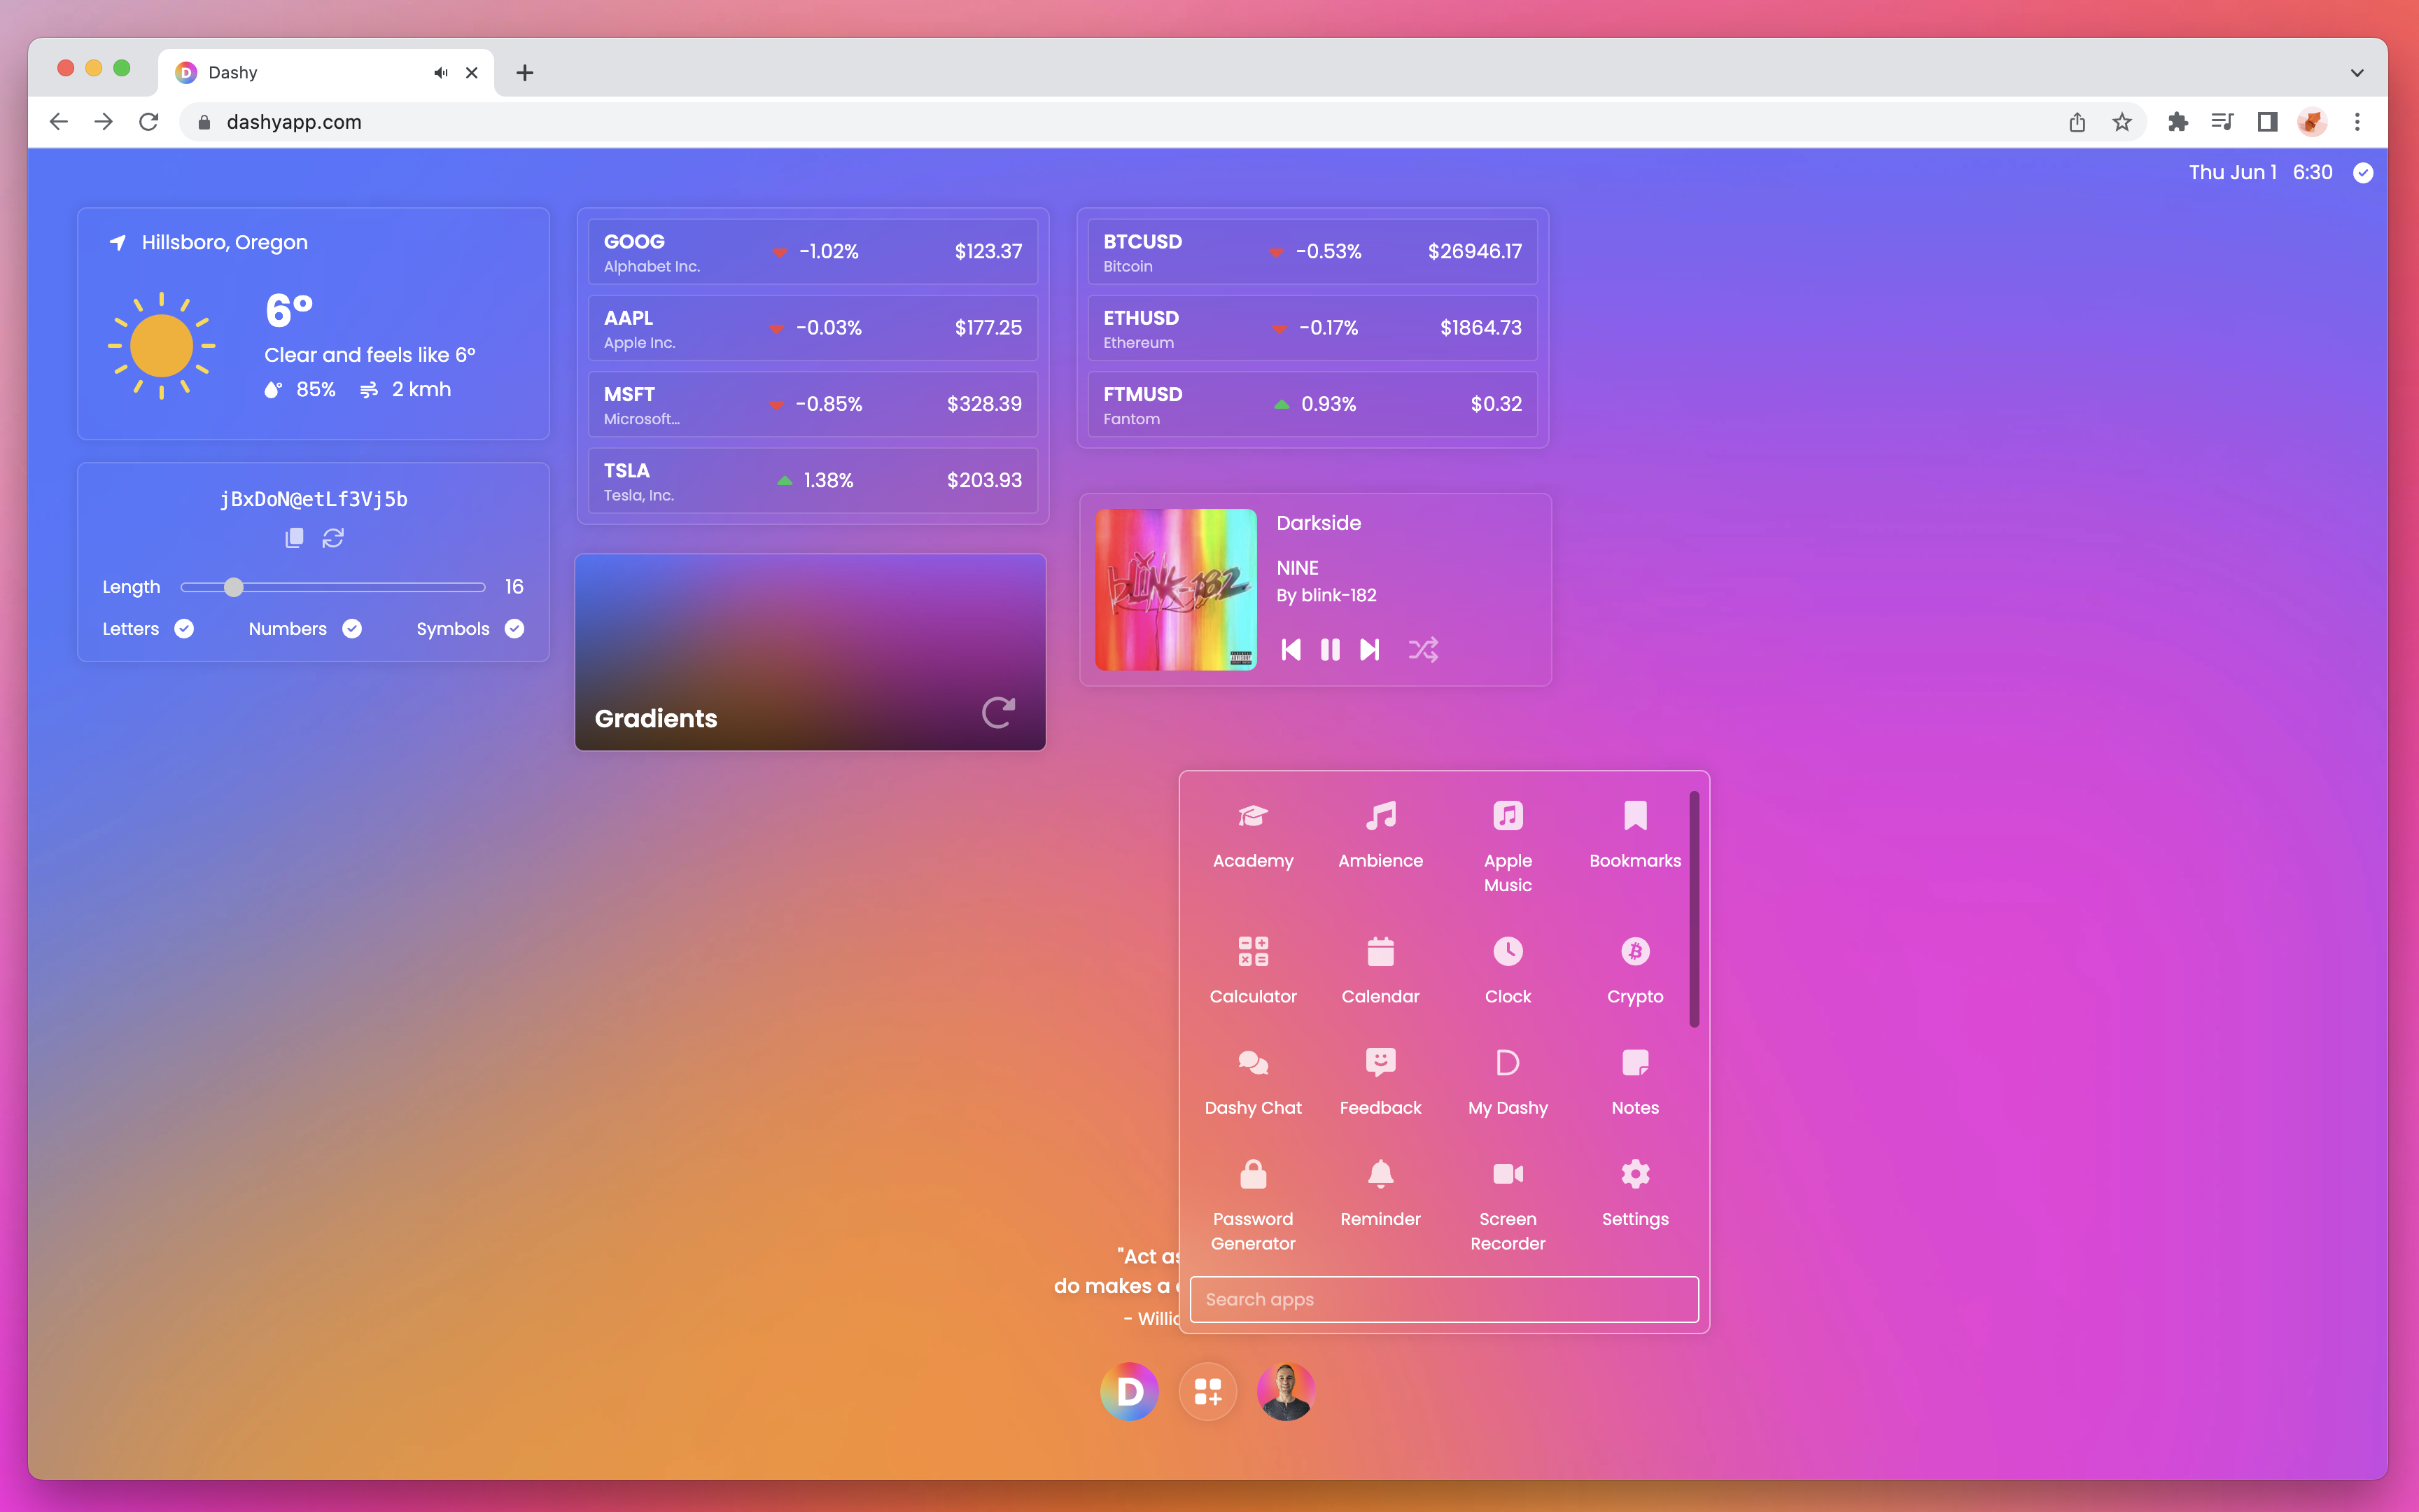Image resolution: width=2419 pixels, height=1512 pixels.
Task: Open the tab search chevron
Action: [2357, 73]
